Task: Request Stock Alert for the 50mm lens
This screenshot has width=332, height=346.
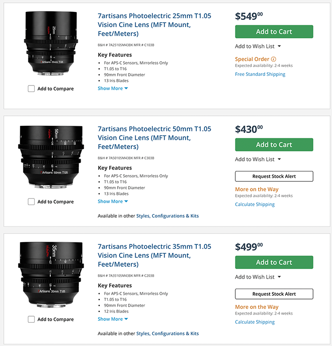Action: pos(274,177)
